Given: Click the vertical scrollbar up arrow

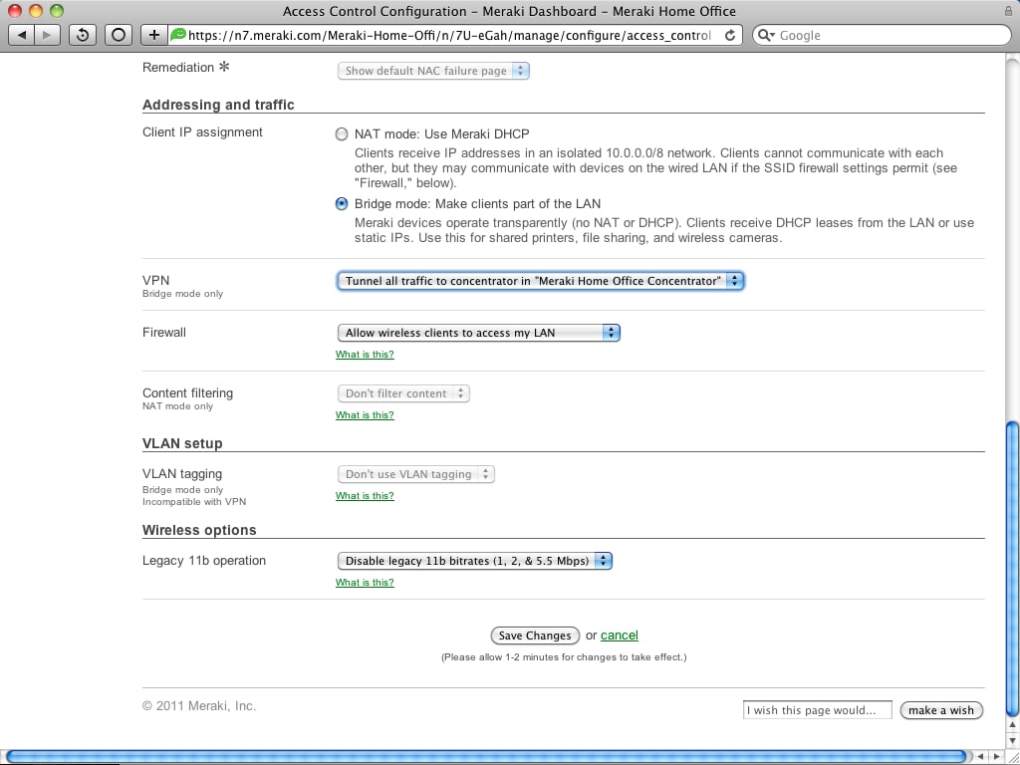Looking at the screenshot, I should point(1012,725).
